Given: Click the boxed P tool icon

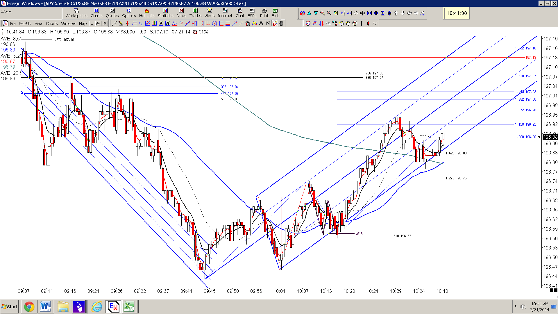Looking at the screenshot, I should pos(161,23).
